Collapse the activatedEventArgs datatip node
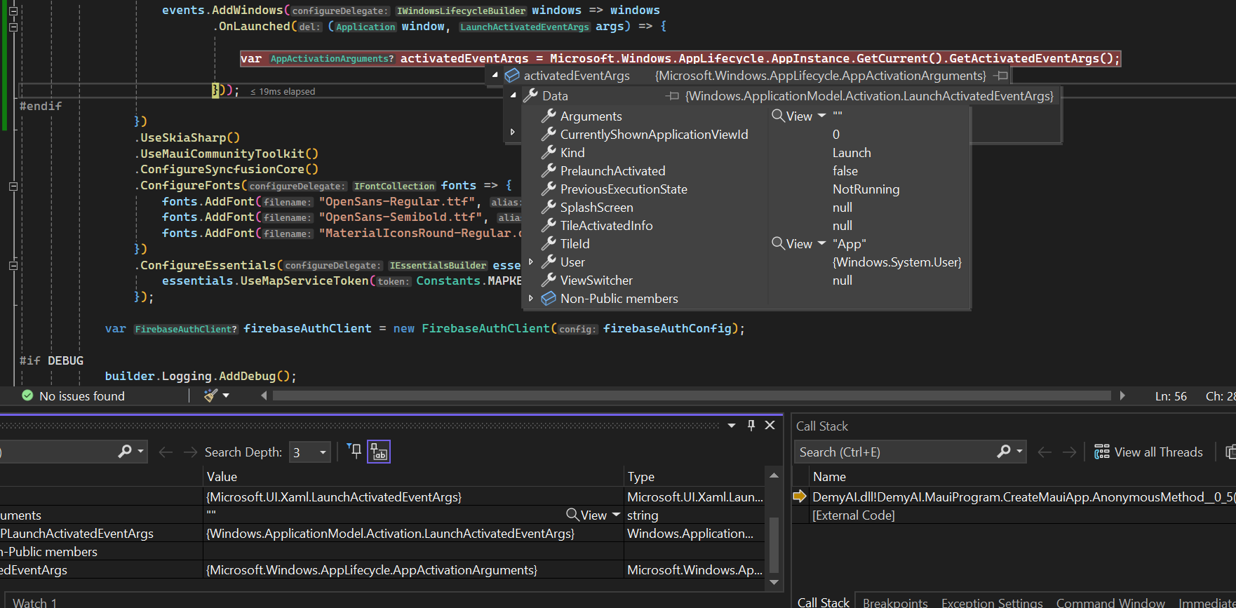Viewport: 1236px width, 608px height. 495,75
